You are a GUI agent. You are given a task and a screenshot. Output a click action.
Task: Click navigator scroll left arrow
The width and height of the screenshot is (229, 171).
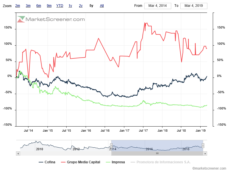coord(18,153)
